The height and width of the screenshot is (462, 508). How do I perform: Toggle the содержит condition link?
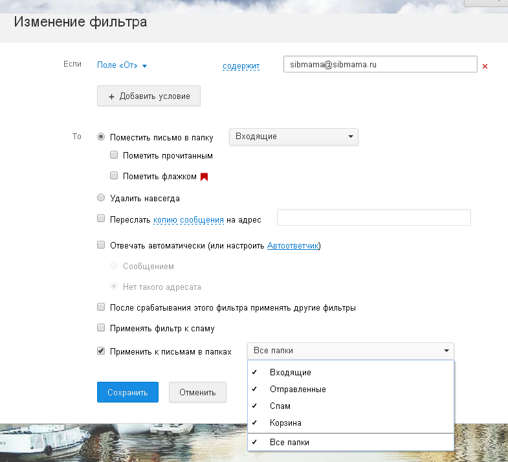click(241, 66)
